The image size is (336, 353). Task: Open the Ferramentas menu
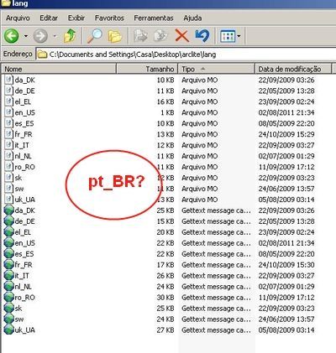154,18
